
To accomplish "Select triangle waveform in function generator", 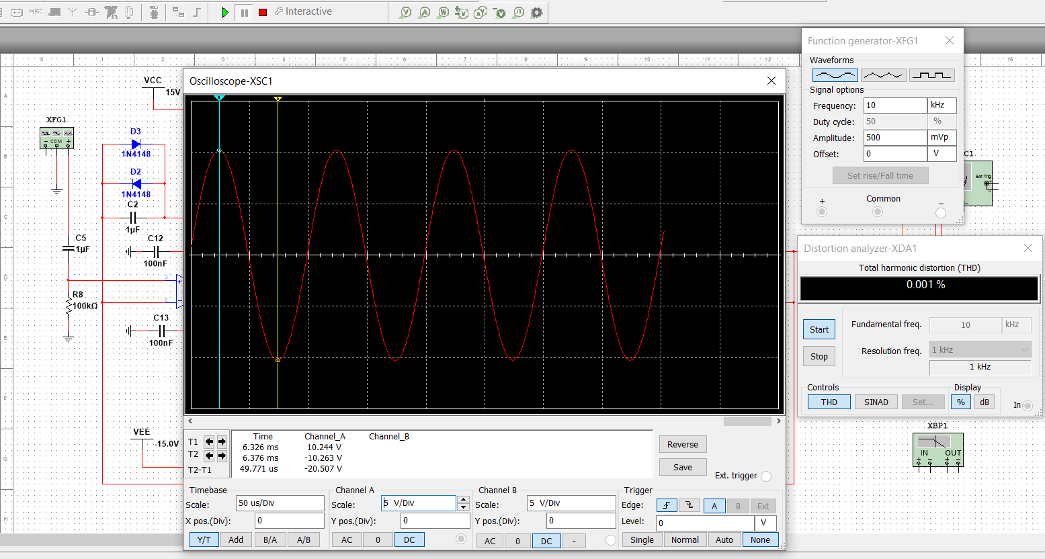I will click(884, 75).
